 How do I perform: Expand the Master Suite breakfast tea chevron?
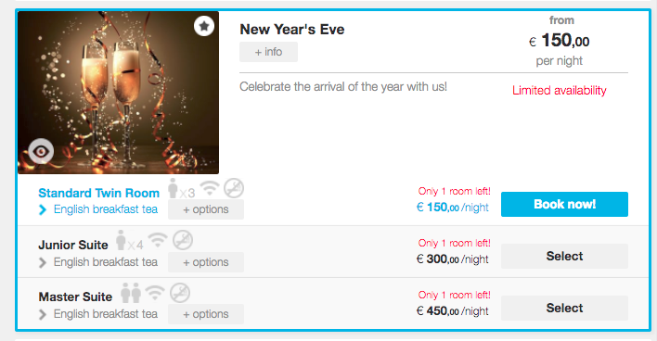click(x=43, y=314)
